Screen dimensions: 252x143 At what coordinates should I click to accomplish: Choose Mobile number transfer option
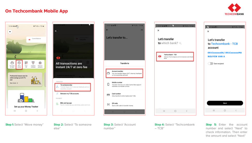click(x=124, y=84)
